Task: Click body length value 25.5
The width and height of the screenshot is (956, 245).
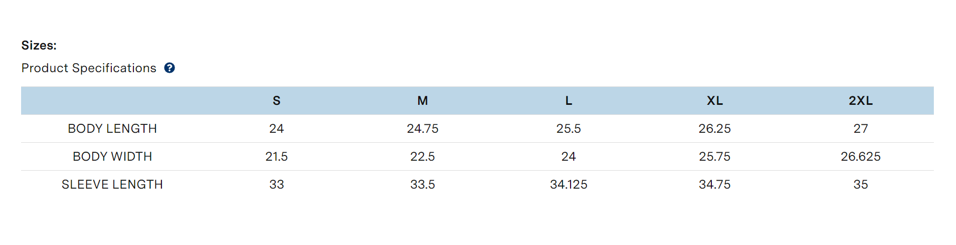Action: click(x=568, y=129)
